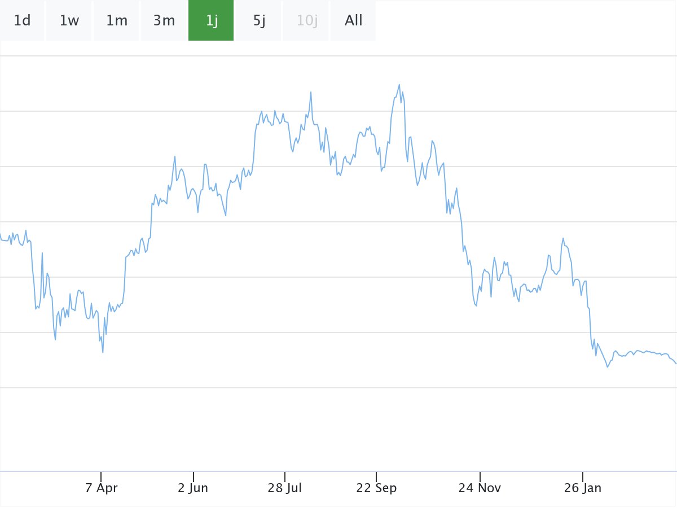The height and width of the screenshot is (508, 677).
Task: Click the 22 Sep axis label
Action: pos(376,488)
